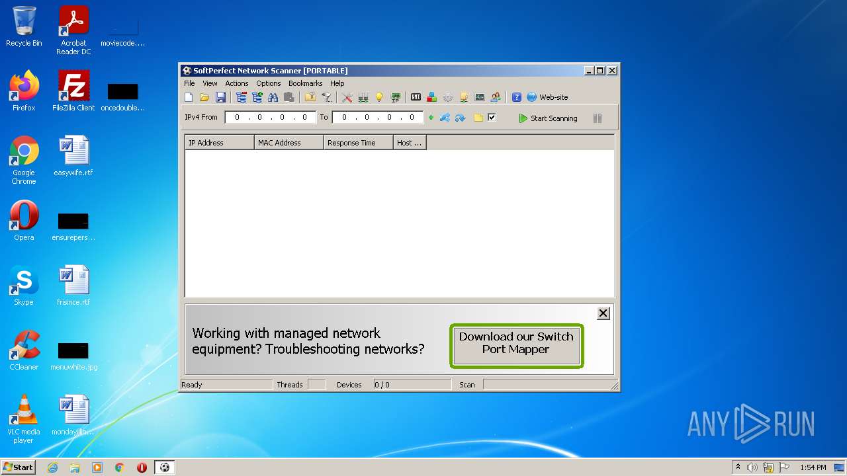Select the CCleaner desktop shortcut
This screenshot has height=476, width=847.
tap(24, 350)
